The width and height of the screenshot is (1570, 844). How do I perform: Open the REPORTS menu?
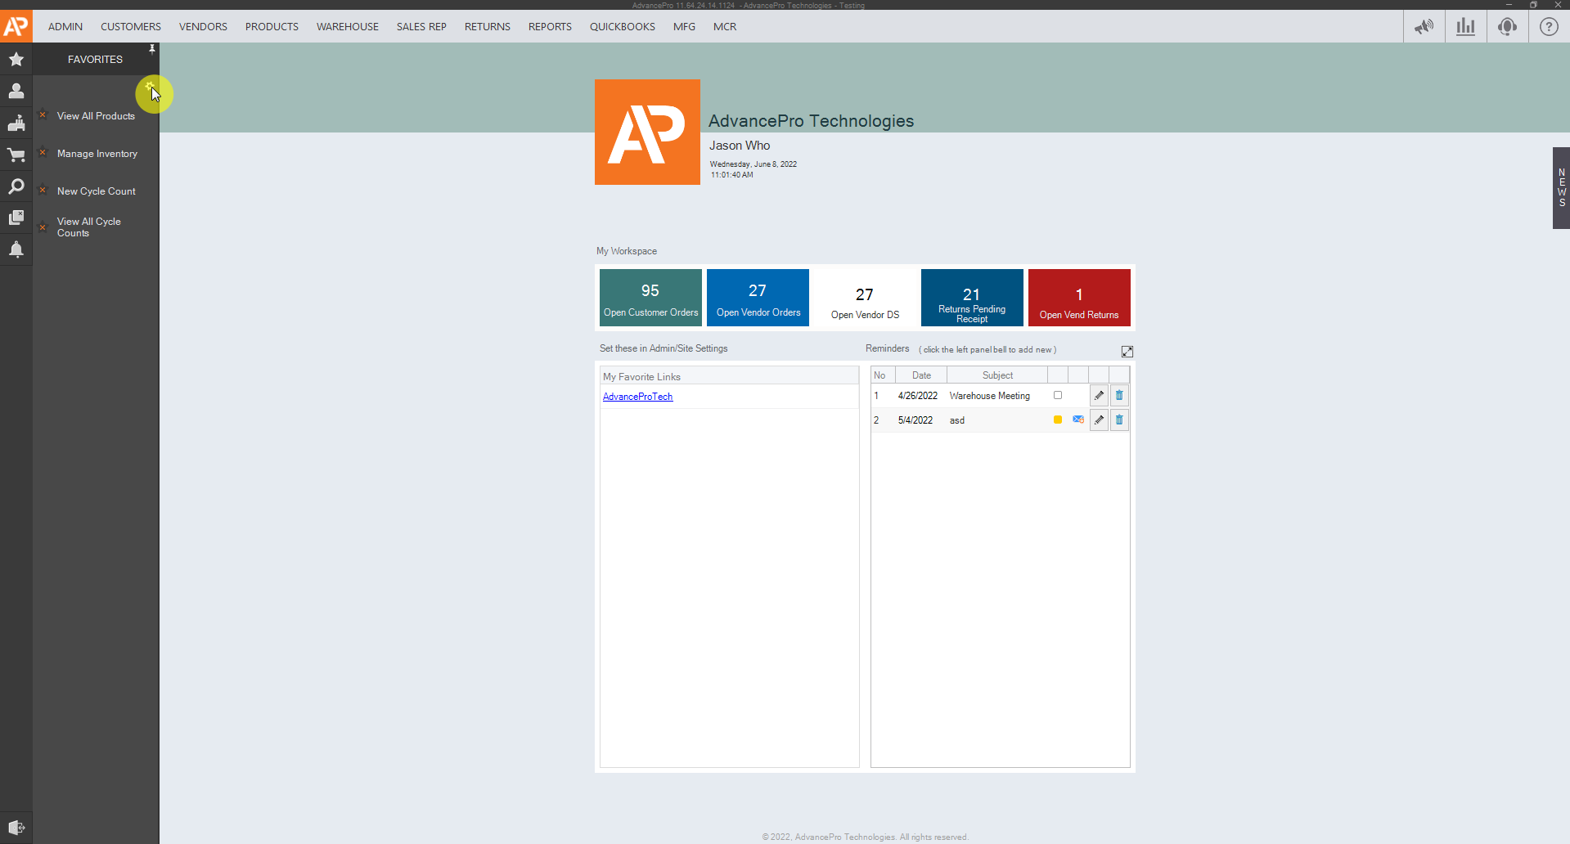point(550,27)
